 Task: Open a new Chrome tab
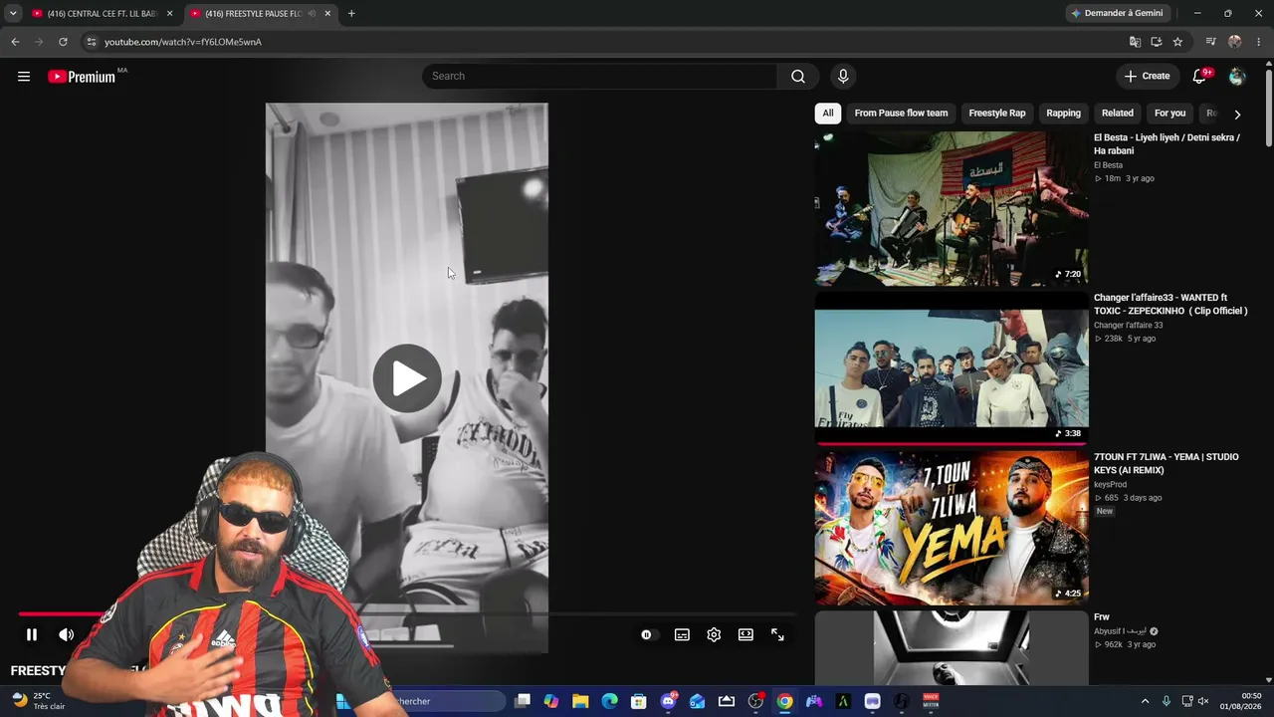tap(351, 14)
